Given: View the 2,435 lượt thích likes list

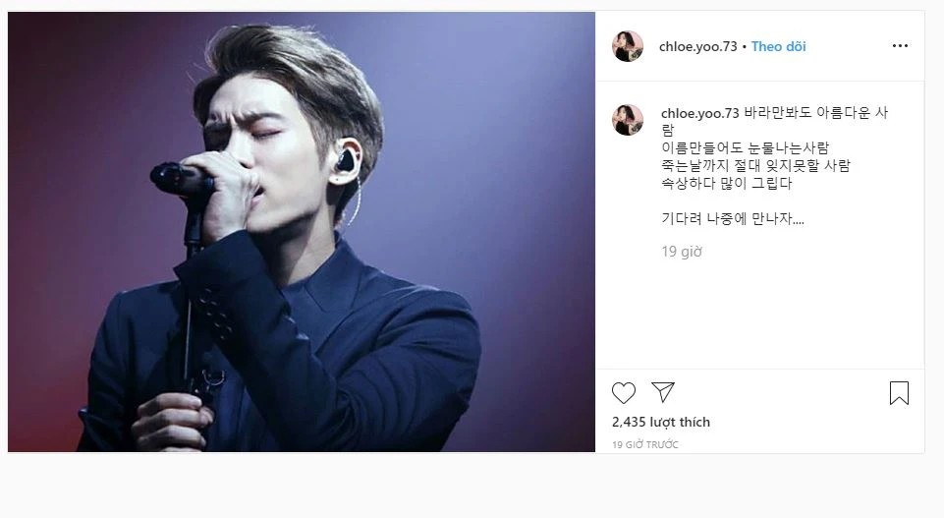Looking at the screenshot, I should click(x=661, y=422).
